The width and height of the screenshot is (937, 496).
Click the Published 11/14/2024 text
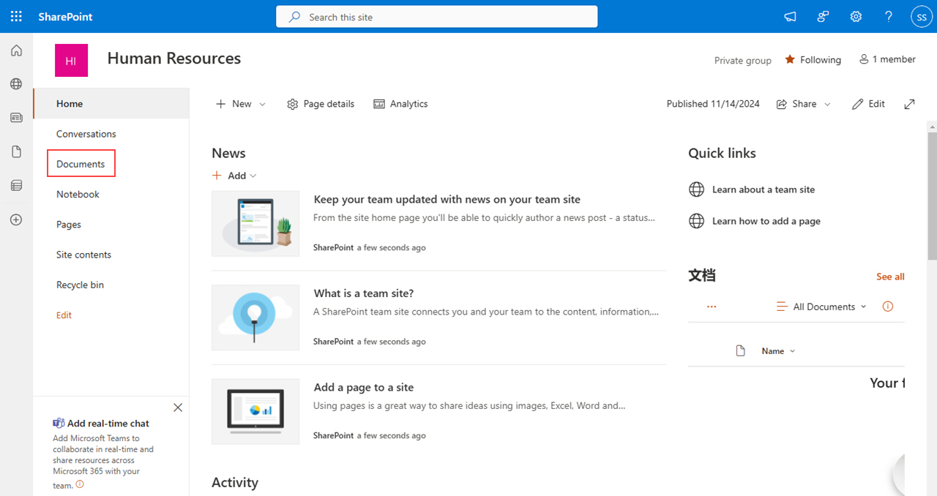(x=713, y=104)
